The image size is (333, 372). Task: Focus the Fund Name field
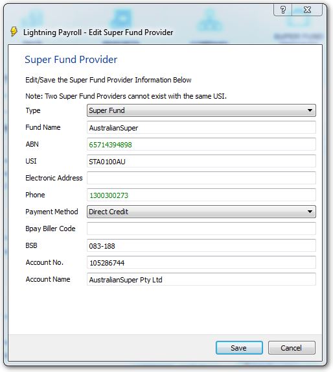(x=201, y=127)
